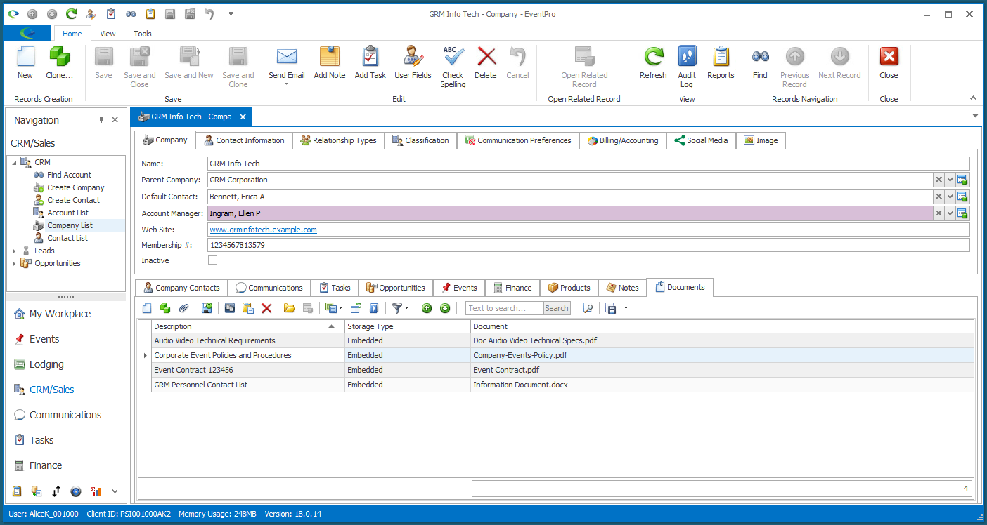Click the Text to search input field
987x525 pixels.
pyautogui.click(x=505, y=308)
